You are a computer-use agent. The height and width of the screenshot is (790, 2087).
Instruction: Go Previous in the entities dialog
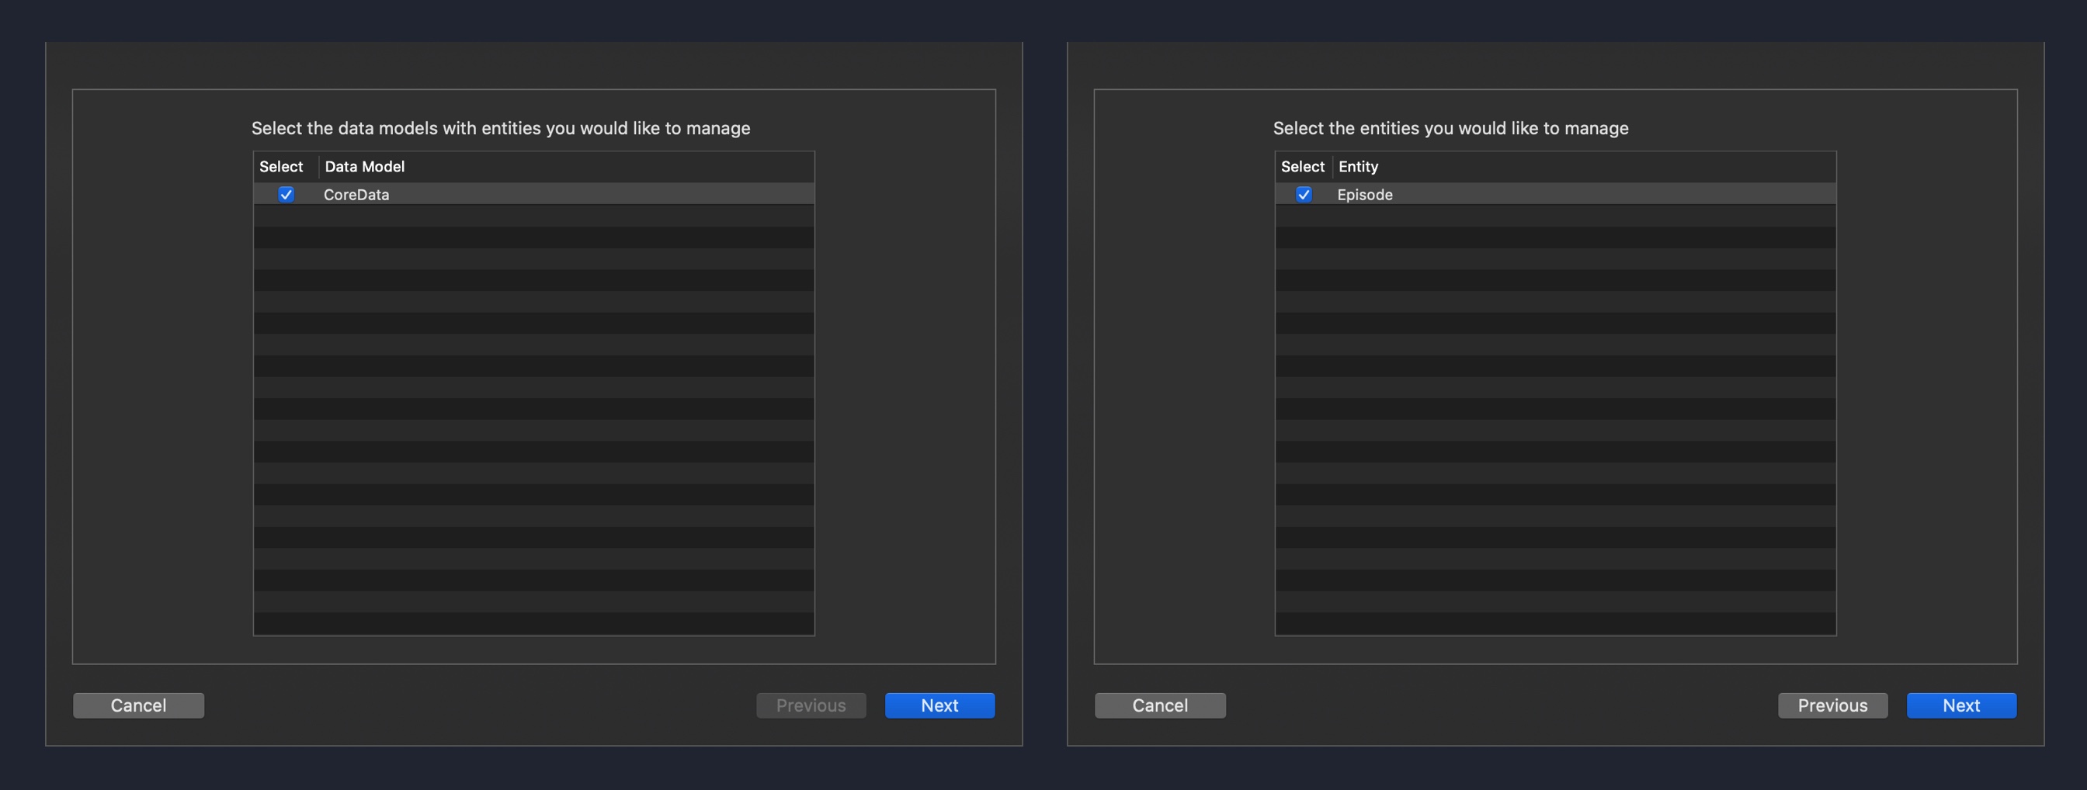[1832, 705]
